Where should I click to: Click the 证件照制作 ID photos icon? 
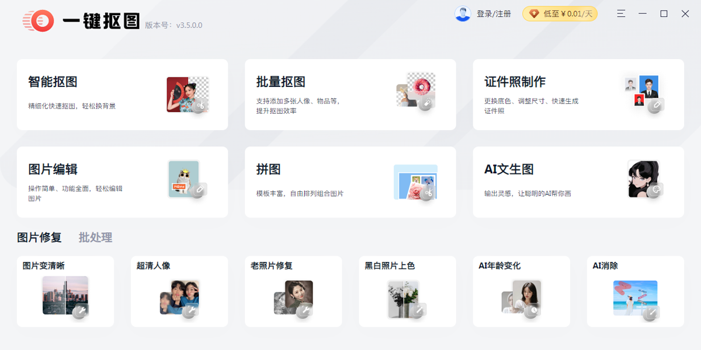pos(644,93)
